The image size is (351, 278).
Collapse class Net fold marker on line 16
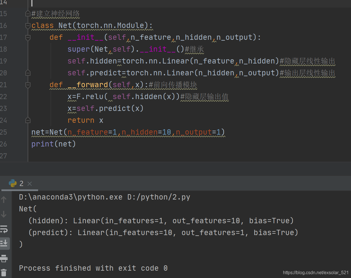(28, 26)
